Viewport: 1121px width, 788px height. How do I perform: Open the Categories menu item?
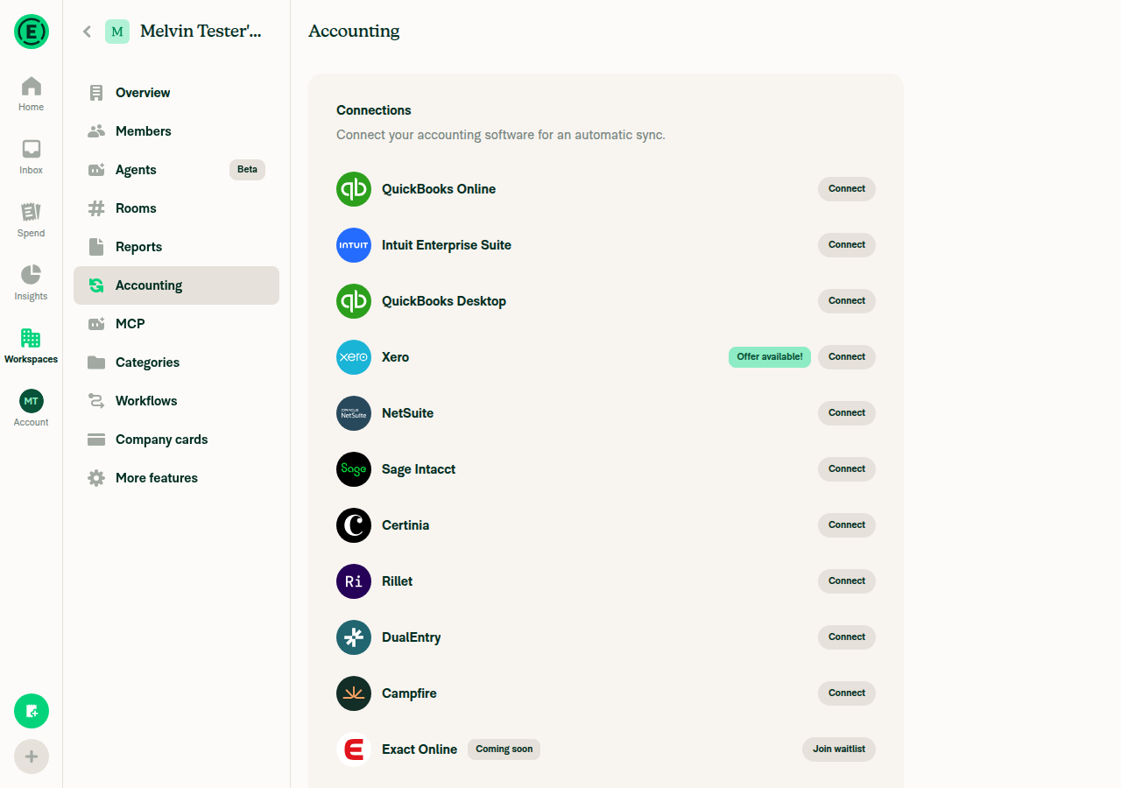(x=176, y=362)
